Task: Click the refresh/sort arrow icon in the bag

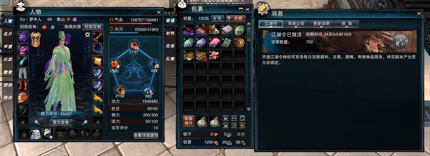Action: pos(242,118)
